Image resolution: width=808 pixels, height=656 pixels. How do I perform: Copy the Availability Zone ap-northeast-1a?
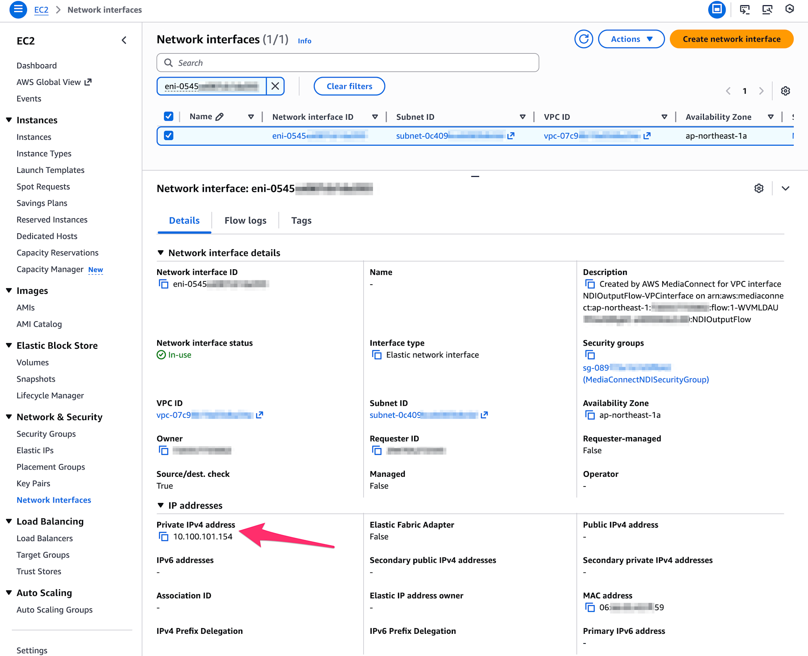click(590, 415)
